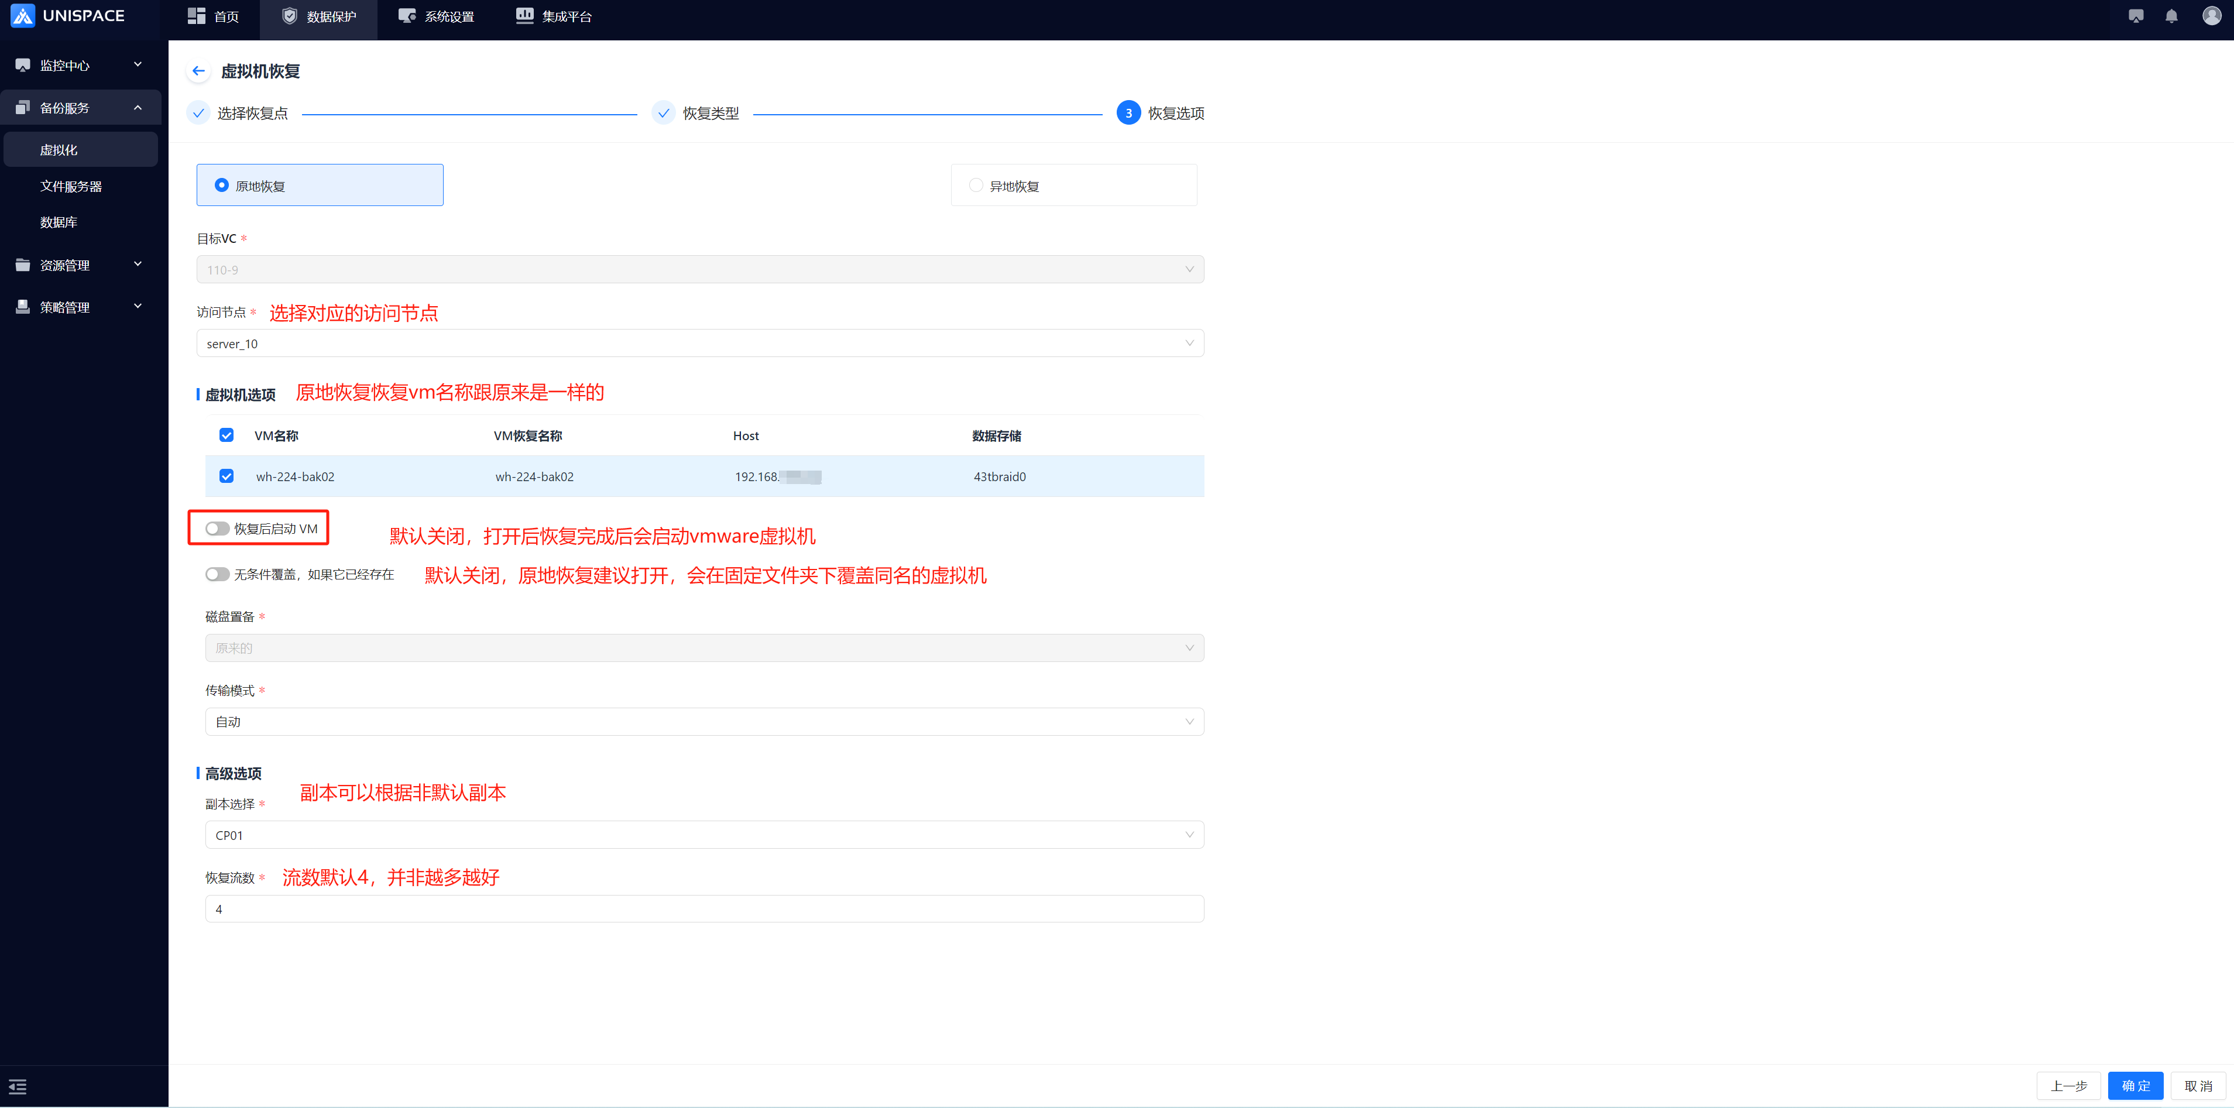Click the 上一步 button
Viewport: 2234px width, 1108px height.
(x=2068, y=1085)
